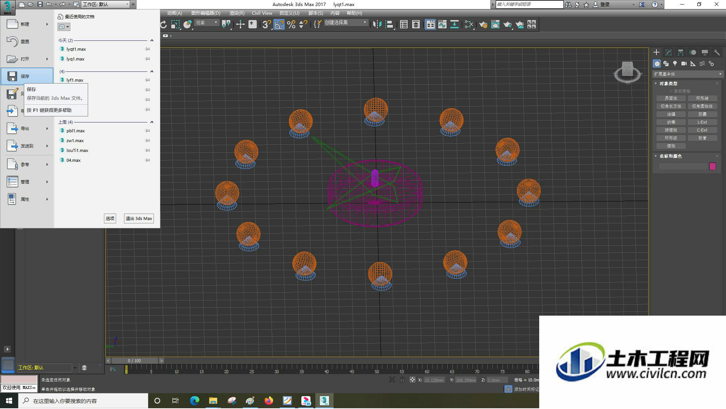Open the Modify panel tab icon
Screen dimensions: 726x409
click(668, 53)
